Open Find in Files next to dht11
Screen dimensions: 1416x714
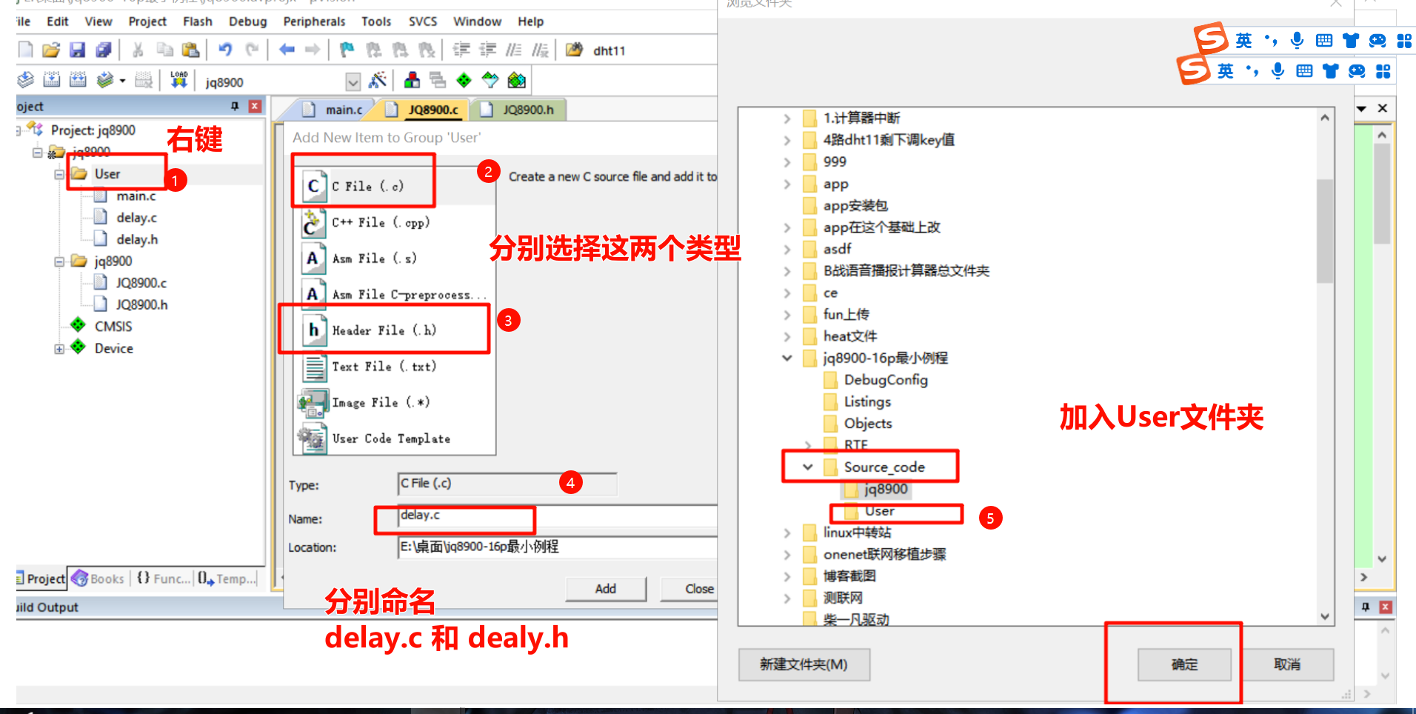(574, 50)
